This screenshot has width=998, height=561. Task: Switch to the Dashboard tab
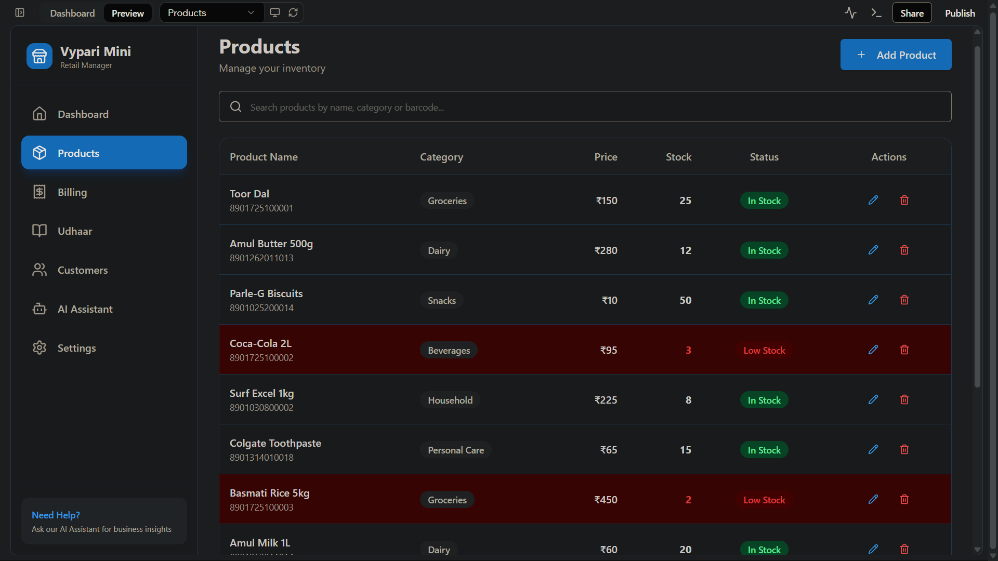(72, 13)
